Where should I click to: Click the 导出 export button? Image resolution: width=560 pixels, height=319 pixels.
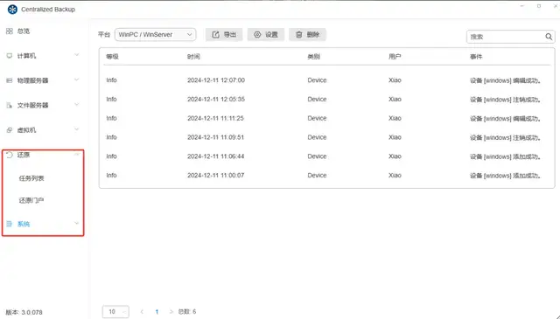(x=224, y=35)
